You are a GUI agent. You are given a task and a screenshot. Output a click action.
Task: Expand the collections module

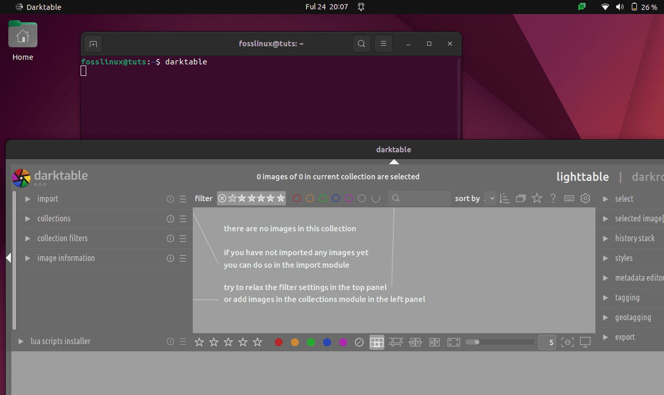click(54, 218)
